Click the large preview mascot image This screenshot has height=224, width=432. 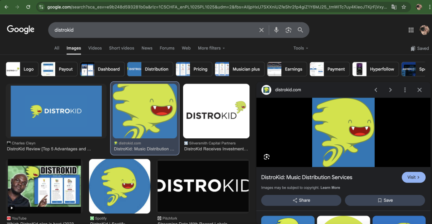(343, 132)
